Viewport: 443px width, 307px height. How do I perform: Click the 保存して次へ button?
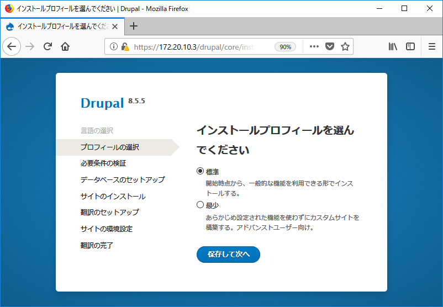click(x=228, y=255)
